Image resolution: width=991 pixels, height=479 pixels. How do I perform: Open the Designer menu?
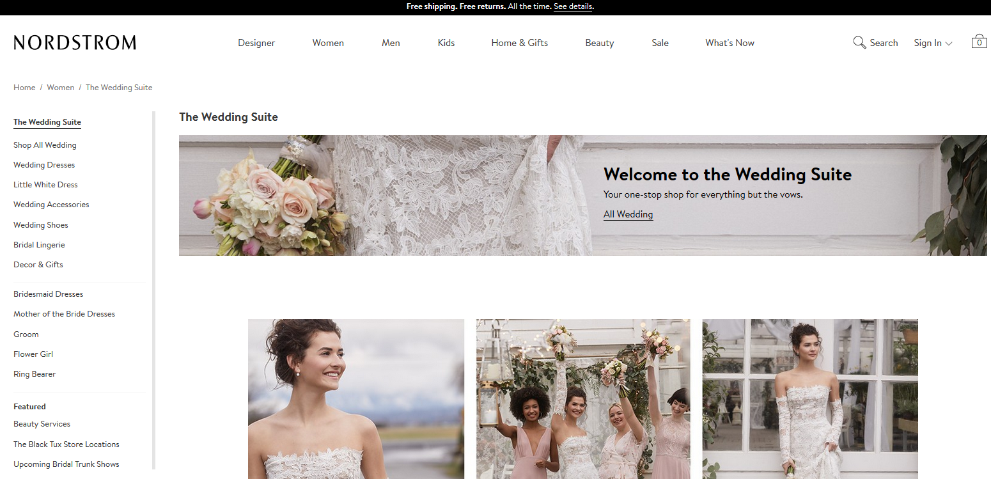click(256, 42)
